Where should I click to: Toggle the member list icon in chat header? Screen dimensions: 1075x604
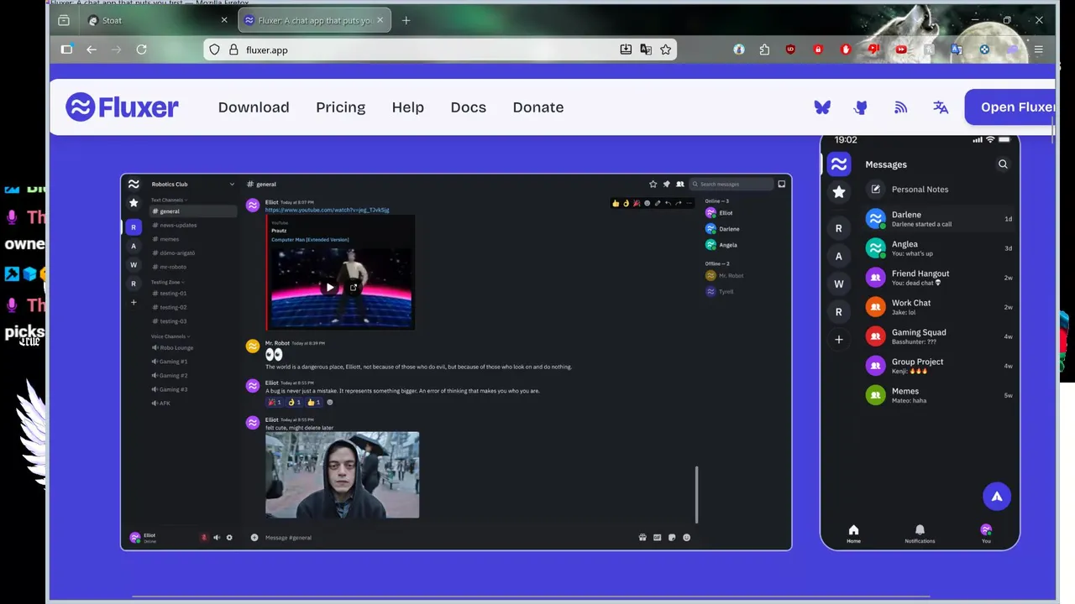(x=680, y=184)
